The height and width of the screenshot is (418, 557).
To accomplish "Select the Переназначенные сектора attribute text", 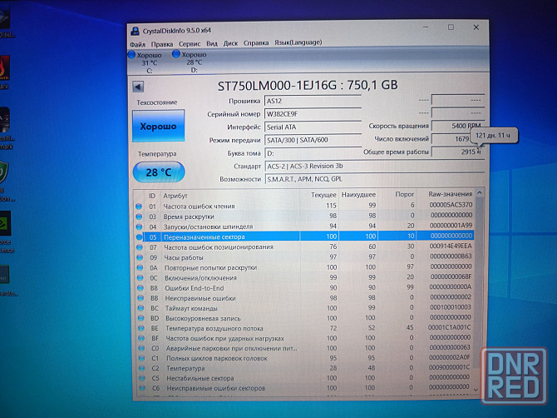I will (205, 237).
